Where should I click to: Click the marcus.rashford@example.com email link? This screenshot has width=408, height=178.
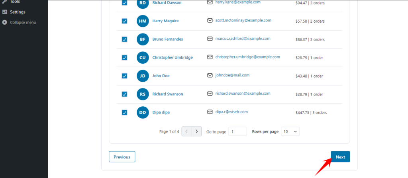click(x=243, y=39)
